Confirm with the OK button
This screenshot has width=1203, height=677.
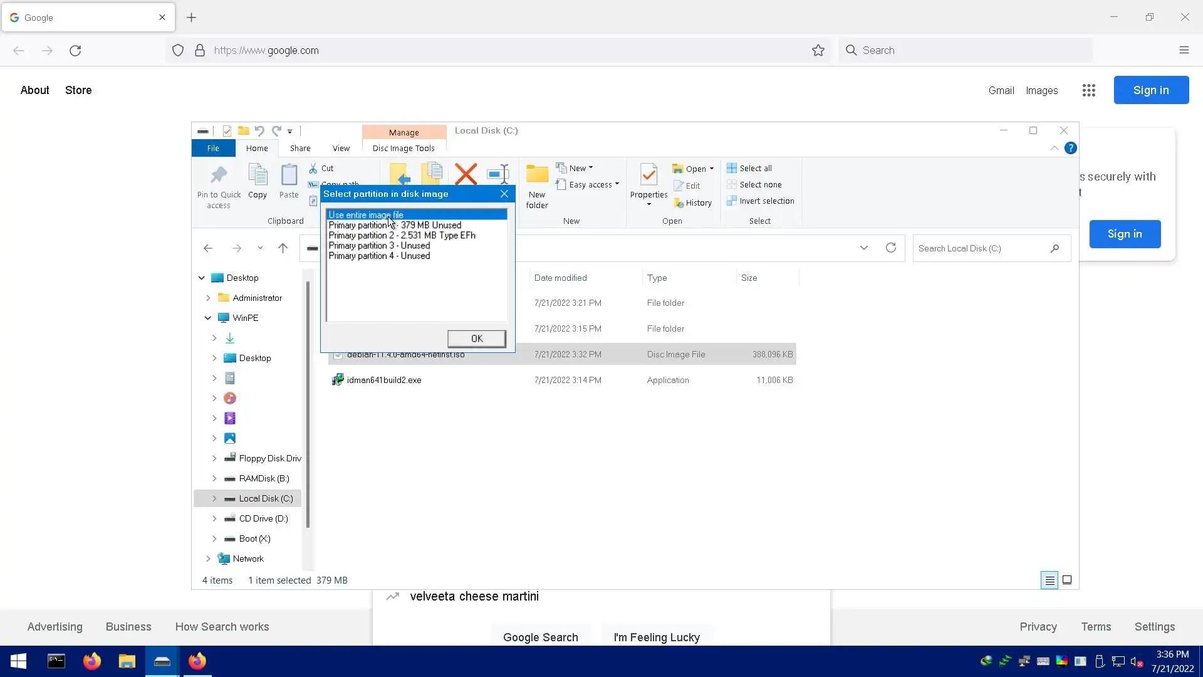[476, 338]
